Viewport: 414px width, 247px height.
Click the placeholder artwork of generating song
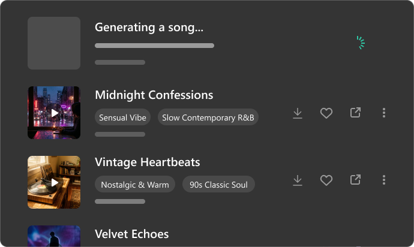54,43
